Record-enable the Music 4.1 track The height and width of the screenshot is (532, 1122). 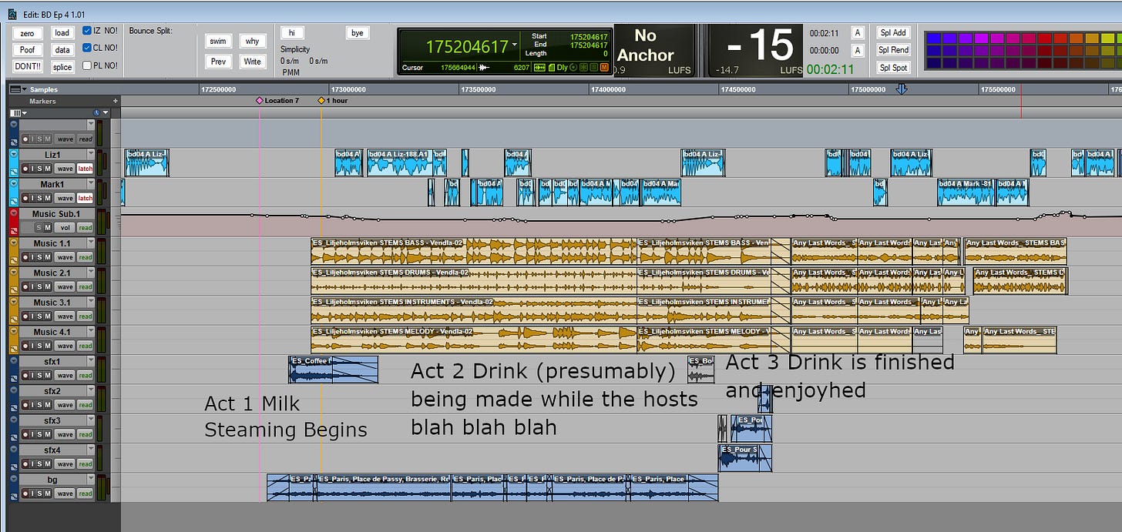tap(26, 346)
